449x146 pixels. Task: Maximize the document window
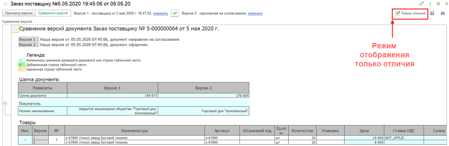(438, 4)
